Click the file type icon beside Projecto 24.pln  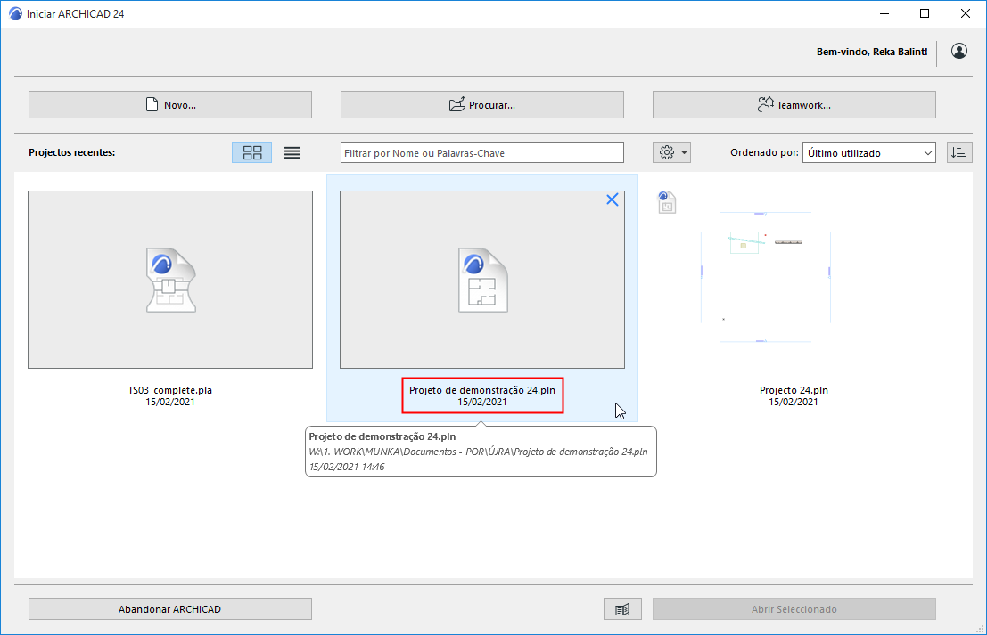[667, 202]
